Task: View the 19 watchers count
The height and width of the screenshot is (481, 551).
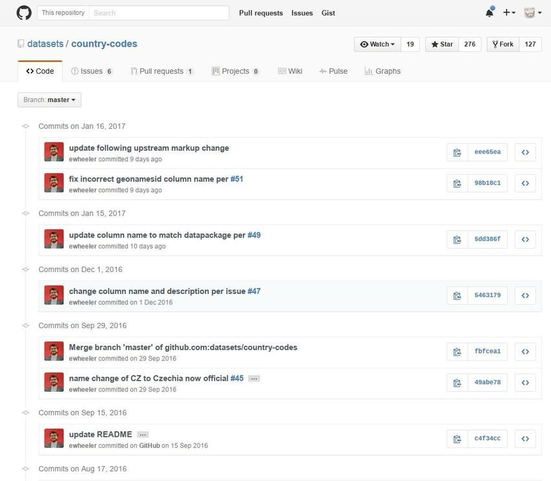Action: 410,44
